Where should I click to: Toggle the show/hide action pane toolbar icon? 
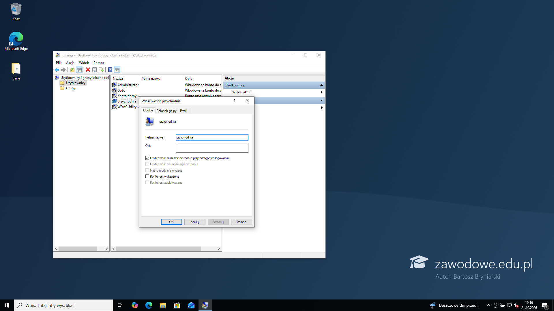[117, 70]
